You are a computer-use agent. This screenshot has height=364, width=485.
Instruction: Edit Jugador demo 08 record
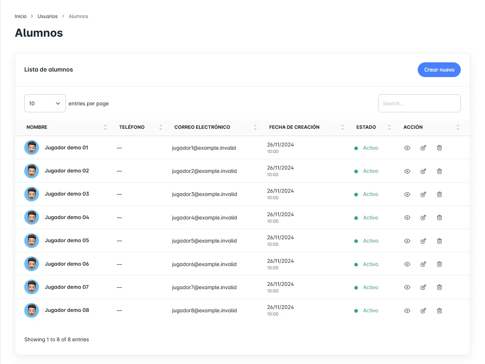423,311
